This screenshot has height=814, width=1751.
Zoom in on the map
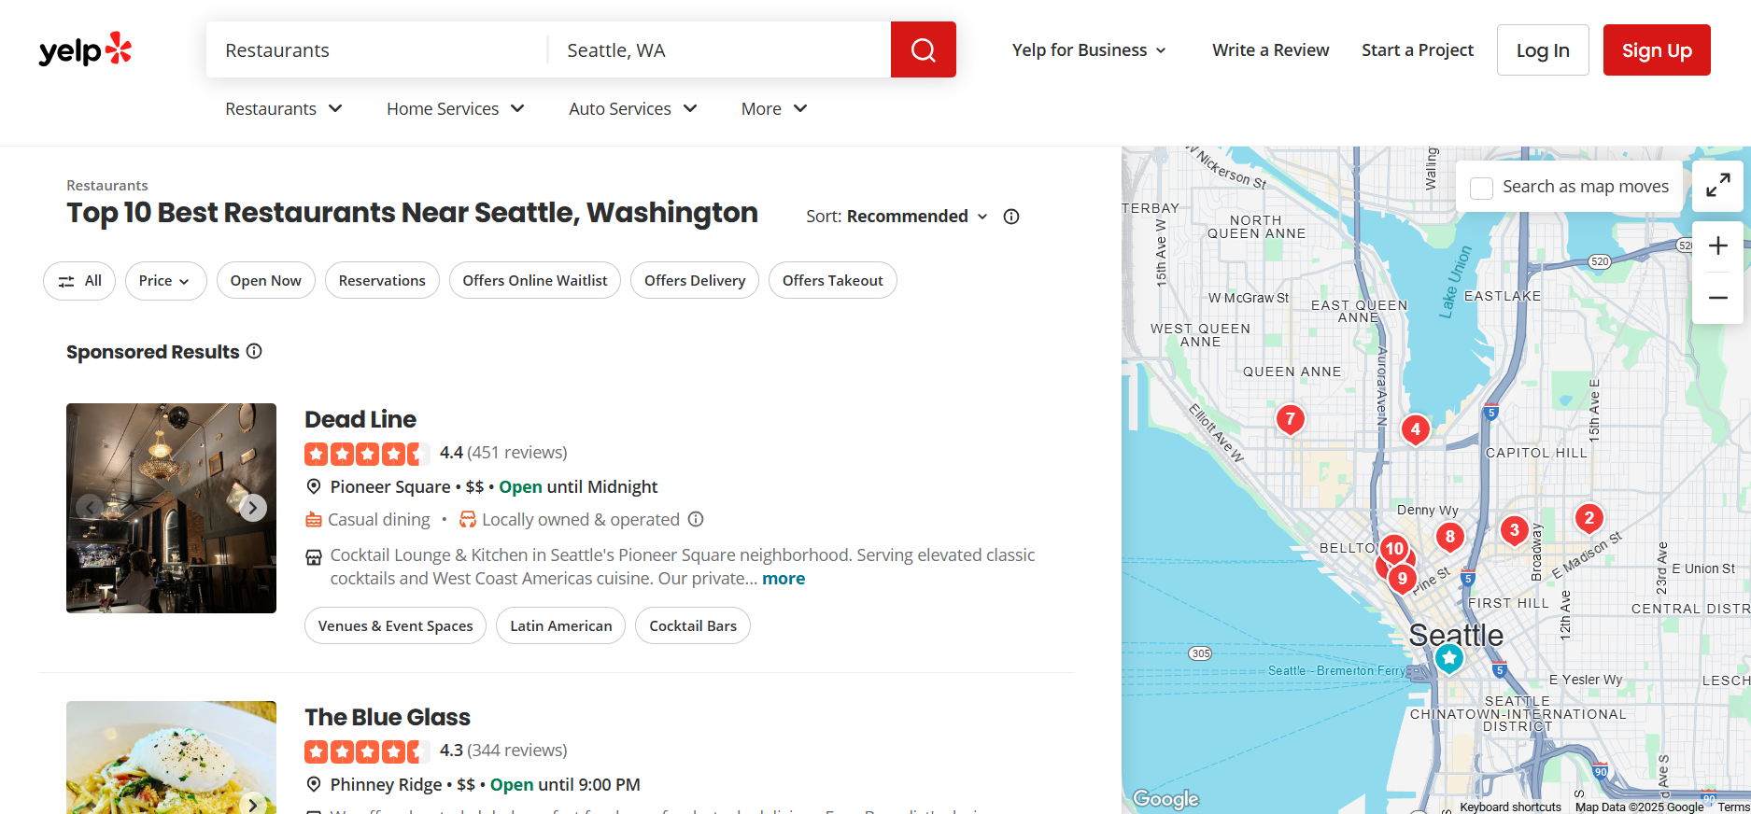1717,246
